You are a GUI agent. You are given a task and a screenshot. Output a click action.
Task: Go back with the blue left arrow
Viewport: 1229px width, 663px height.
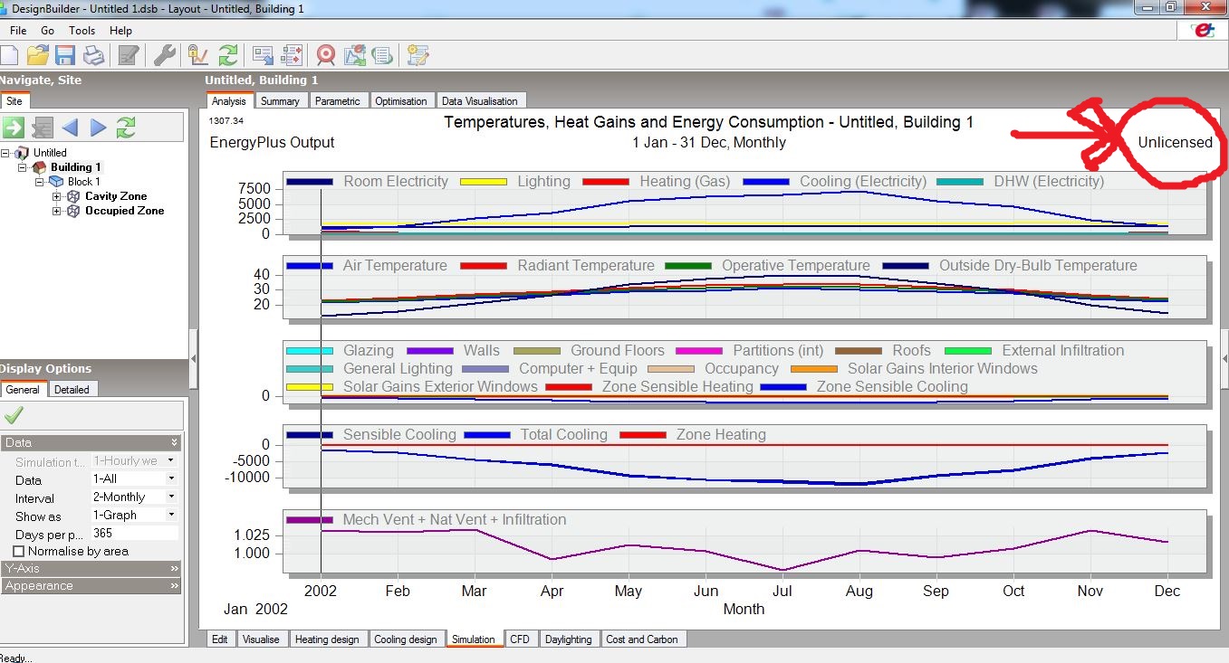click(x=70, y=128)
